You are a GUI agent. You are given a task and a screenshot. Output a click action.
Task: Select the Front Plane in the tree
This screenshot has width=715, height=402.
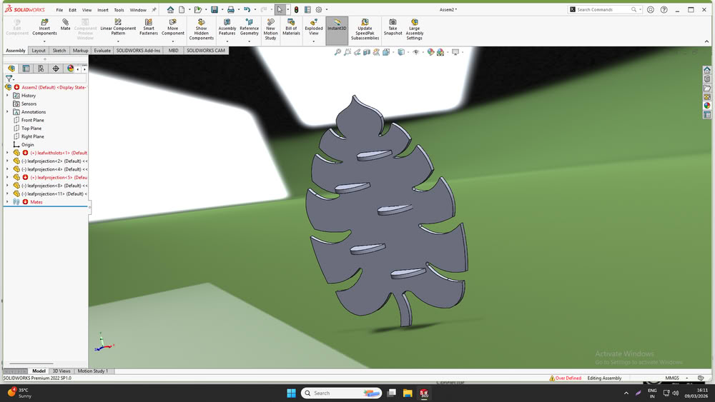(x=32, y=120)
